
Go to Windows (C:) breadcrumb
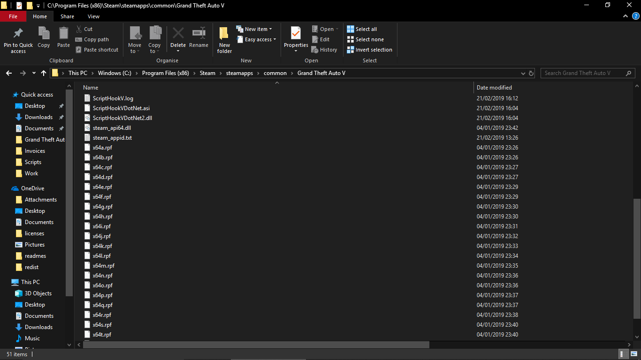114,73
